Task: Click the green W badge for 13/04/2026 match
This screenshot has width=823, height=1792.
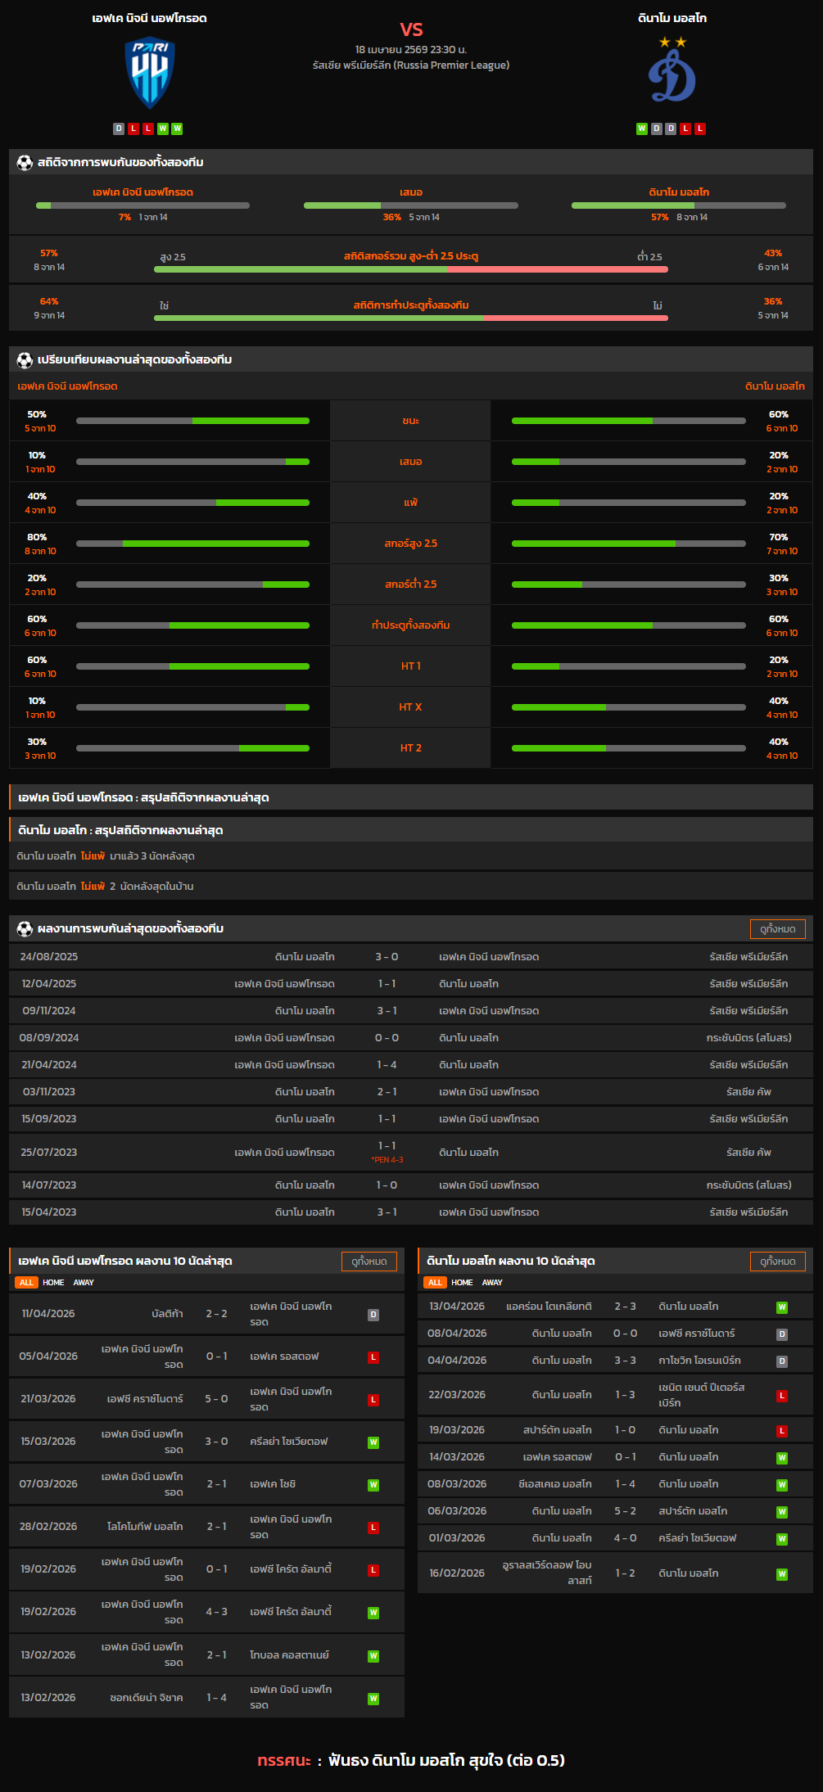Action: tap(781, 1307)
